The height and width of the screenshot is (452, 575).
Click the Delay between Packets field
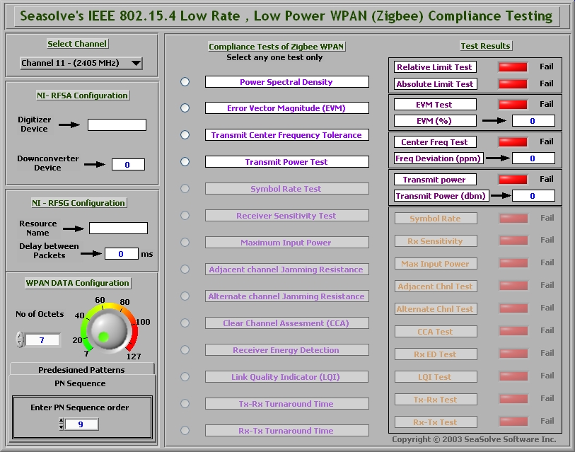click(x=121, y=254)
